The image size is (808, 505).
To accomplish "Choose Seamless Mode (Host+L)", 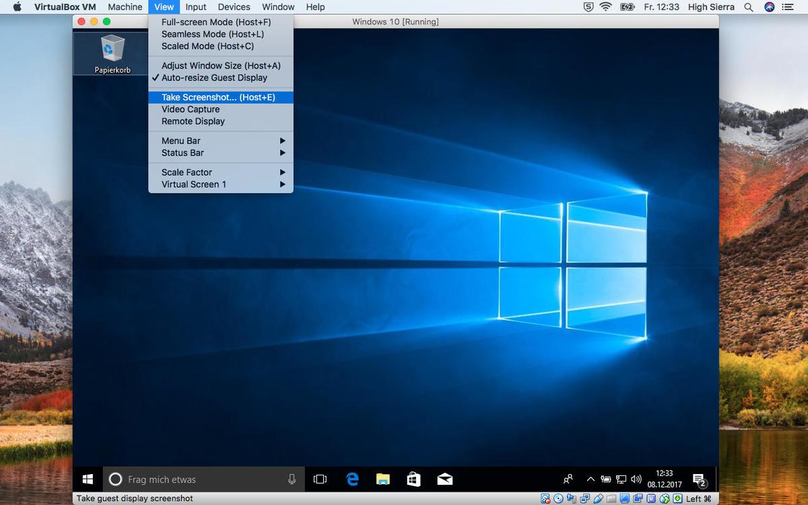I will [x=220, y=34].
